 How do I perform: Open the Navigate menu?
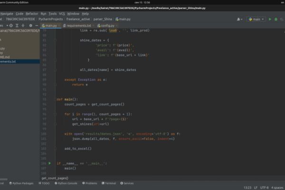[7, 14]
